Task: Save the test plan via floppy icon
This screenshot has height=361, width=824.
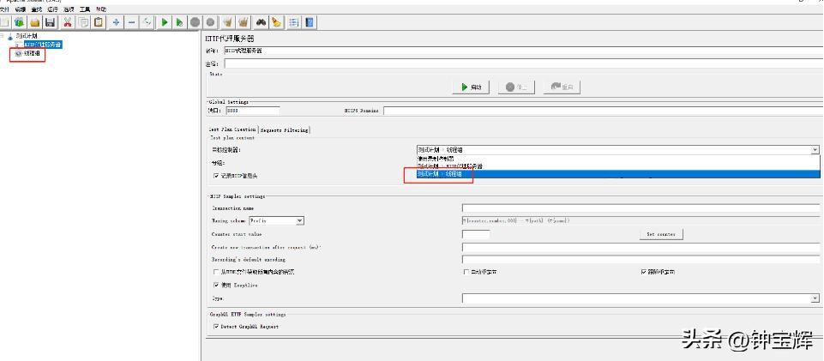Action: click(x=51, y=22)
